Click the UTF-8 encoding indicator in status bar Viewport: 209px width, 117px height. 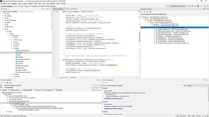198,116
